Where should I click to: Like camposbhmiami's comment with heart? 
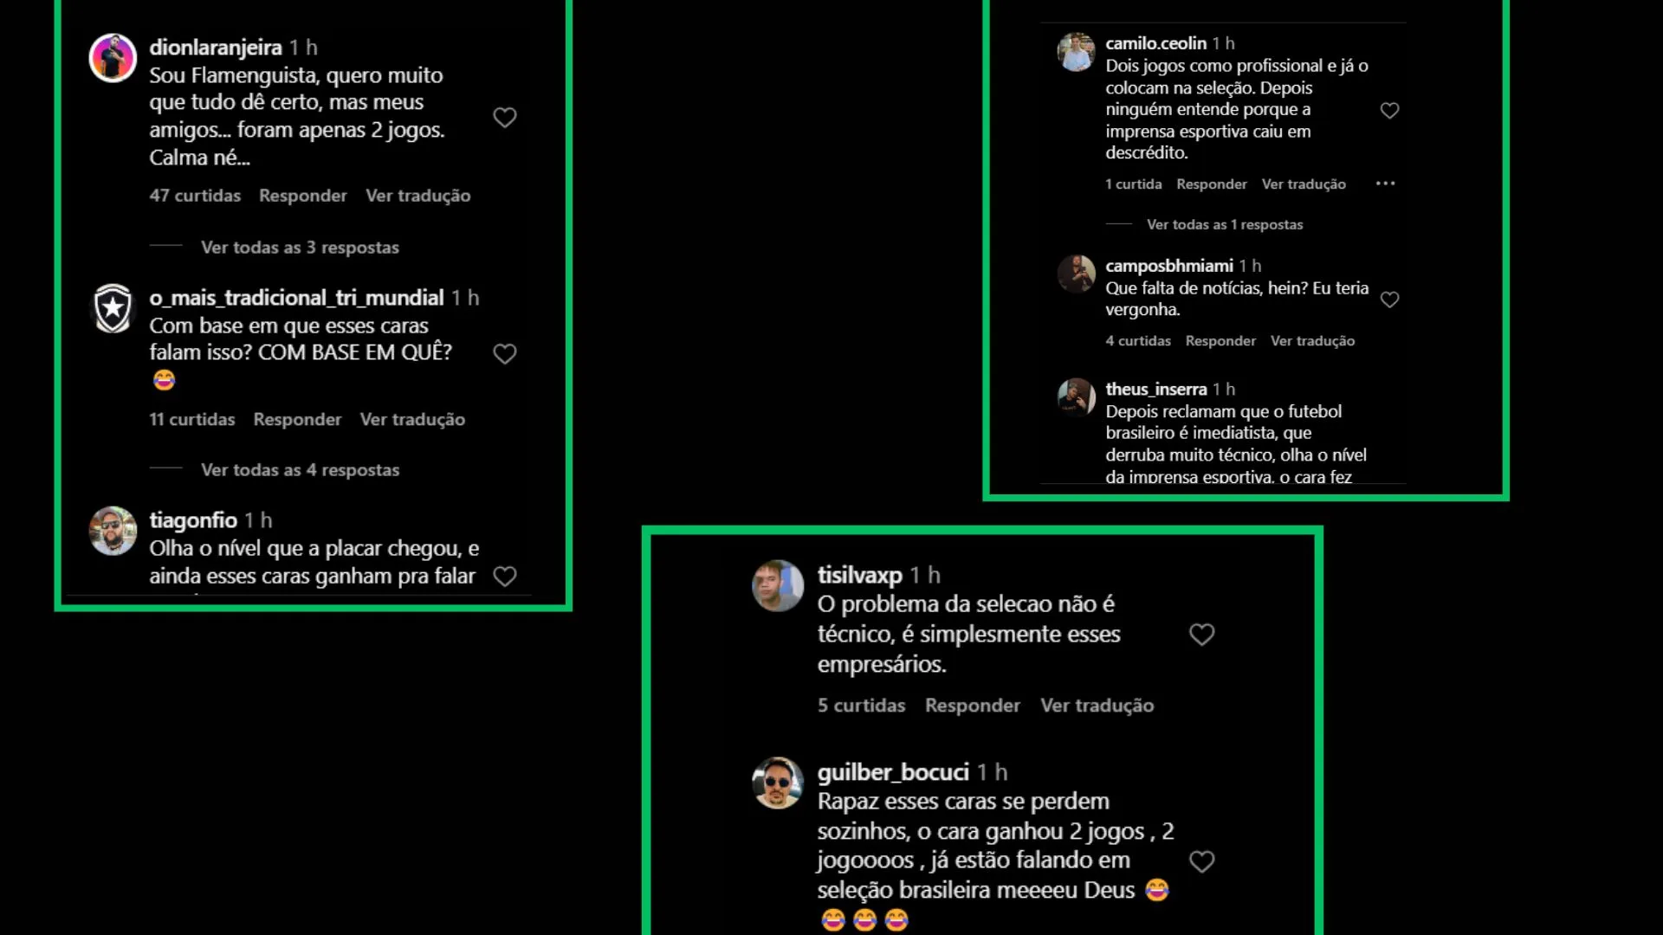tap(1389, 300)
